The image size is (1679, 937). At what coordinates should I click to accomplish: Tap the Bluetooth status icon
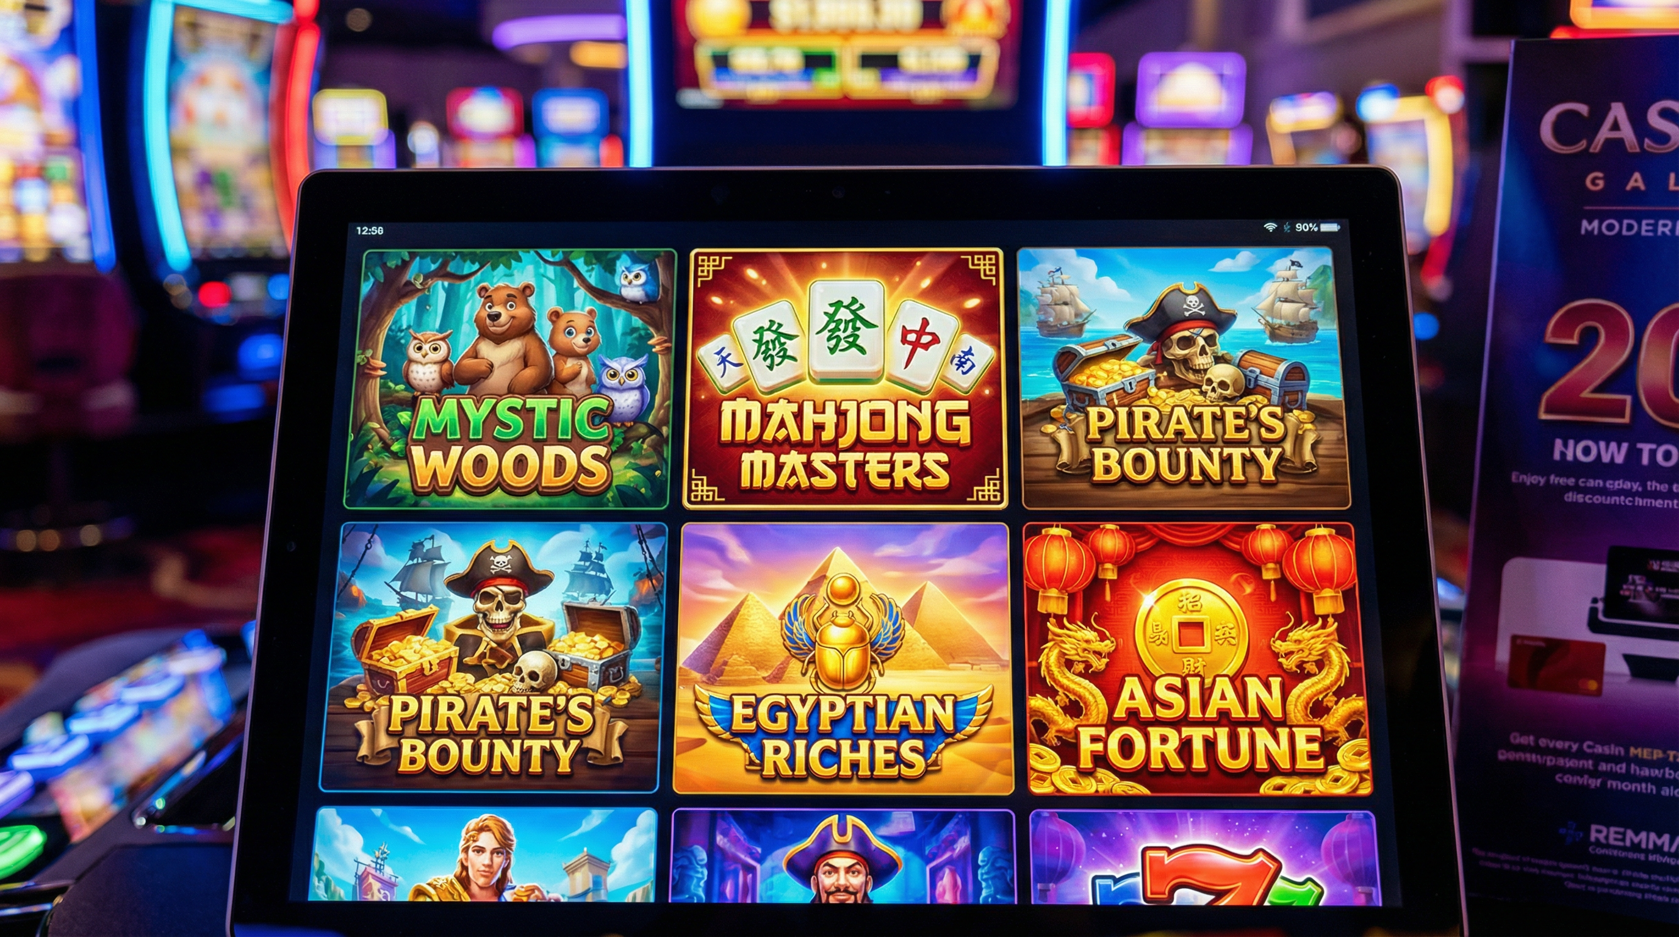pos(1287,228)
